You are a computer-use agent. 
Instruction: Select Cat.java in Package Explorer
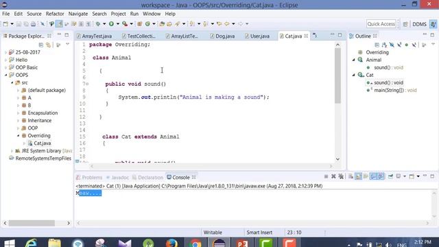coord(43,143)
